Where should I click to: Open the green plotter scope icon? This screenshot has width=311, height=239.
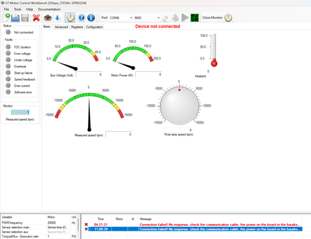pos(195,17)
